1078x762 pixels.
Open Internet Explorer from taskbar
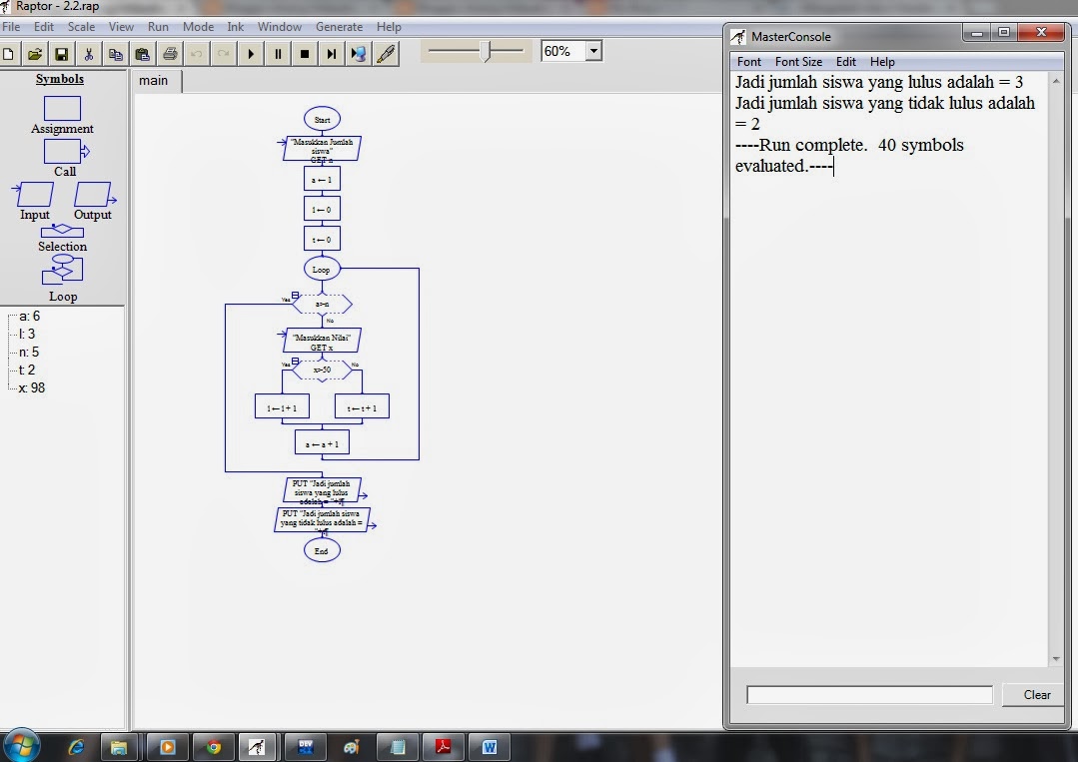pyautogui.click(x=76, y=747)
